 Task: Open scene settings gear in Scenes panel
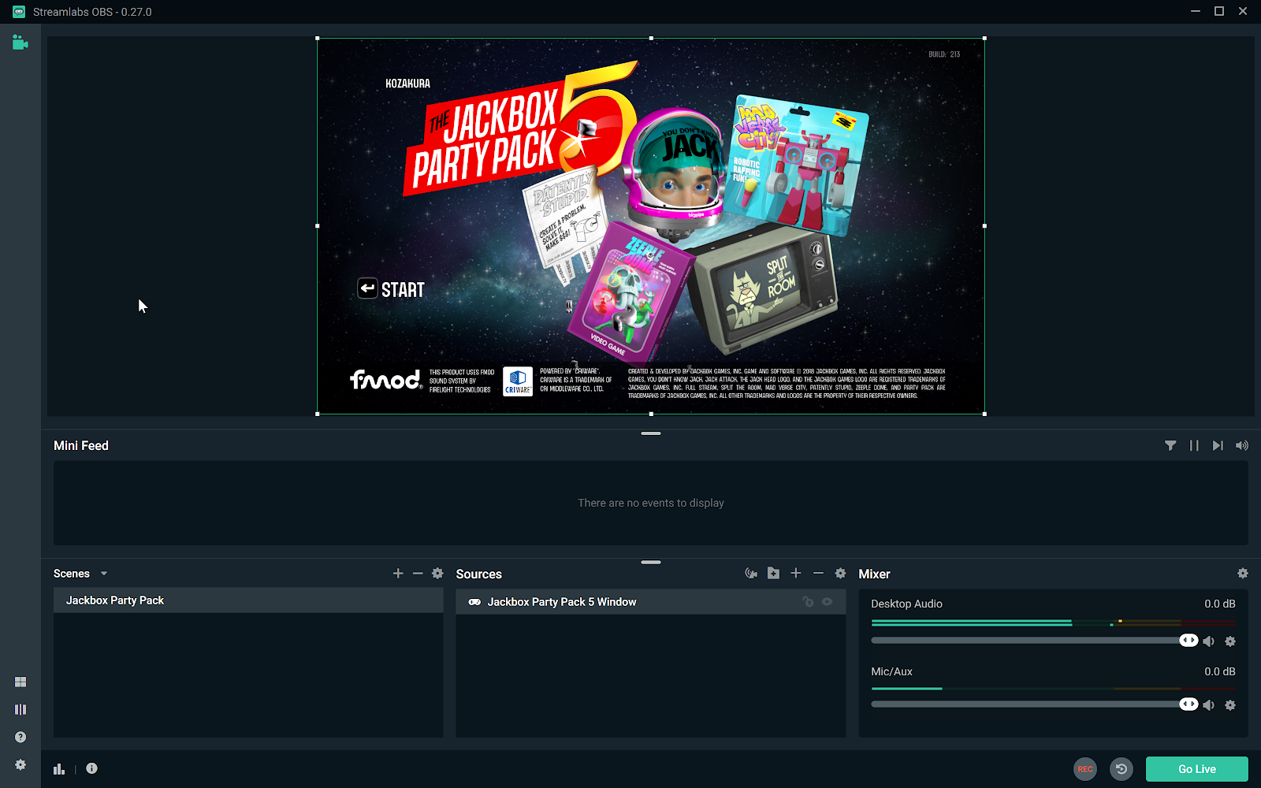click(x=437, y=574)
